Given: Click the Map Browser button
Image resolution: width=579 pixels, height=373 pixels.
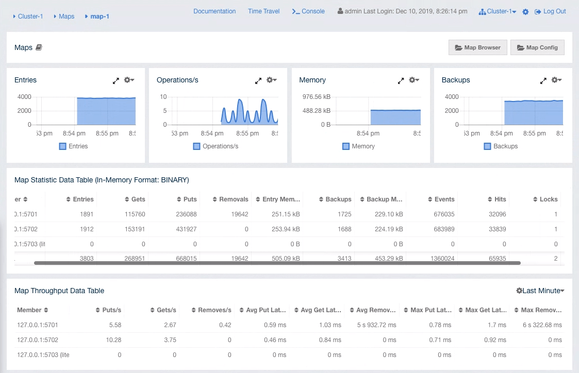Looking at the screenshot, I should 478,47.
